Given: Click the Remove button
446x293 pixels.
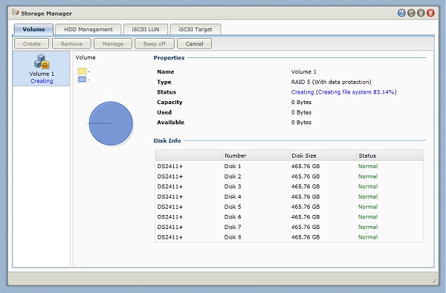Looking at the screenshot, I should tap(71, 44).
